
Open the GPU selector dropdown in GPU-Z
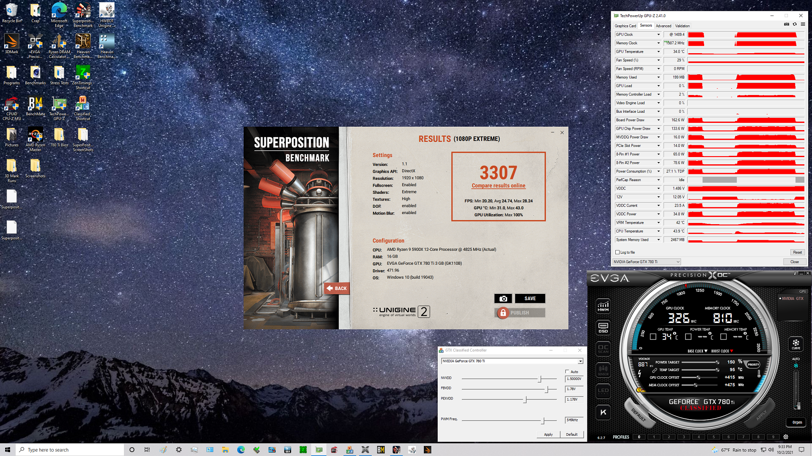647,262
